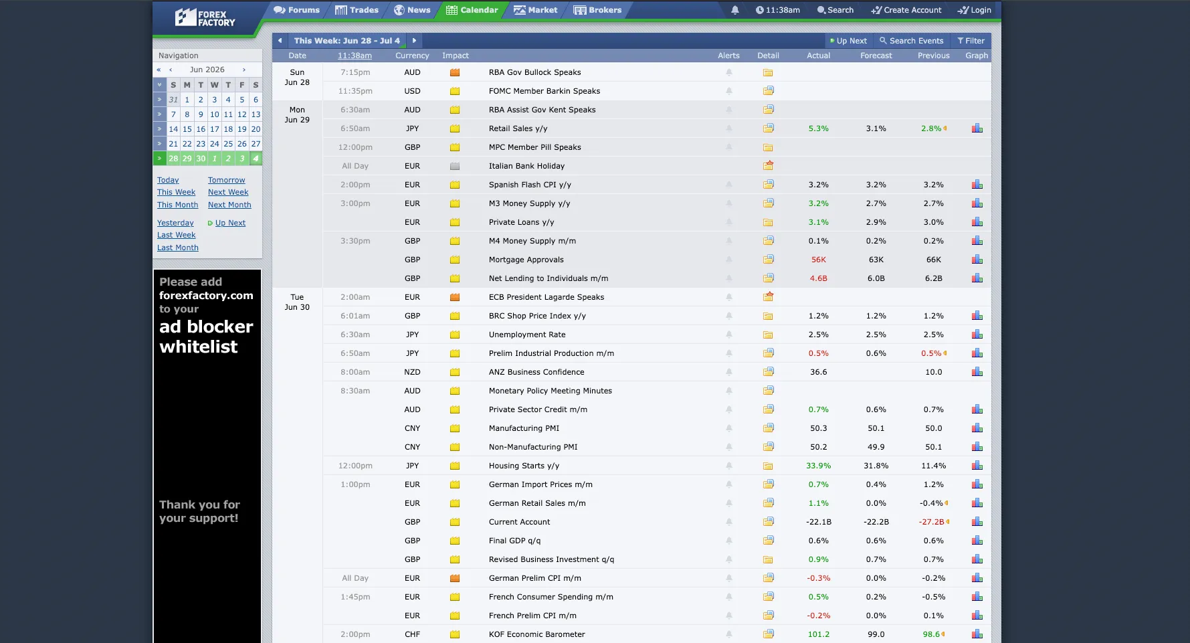Click the Up Next button in header
This screenshot has height=643, width=1190.
coord(848,41)
